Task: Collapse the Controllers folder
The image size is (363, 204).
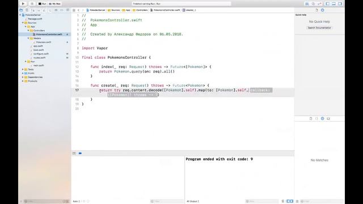Action: point(28,30)
